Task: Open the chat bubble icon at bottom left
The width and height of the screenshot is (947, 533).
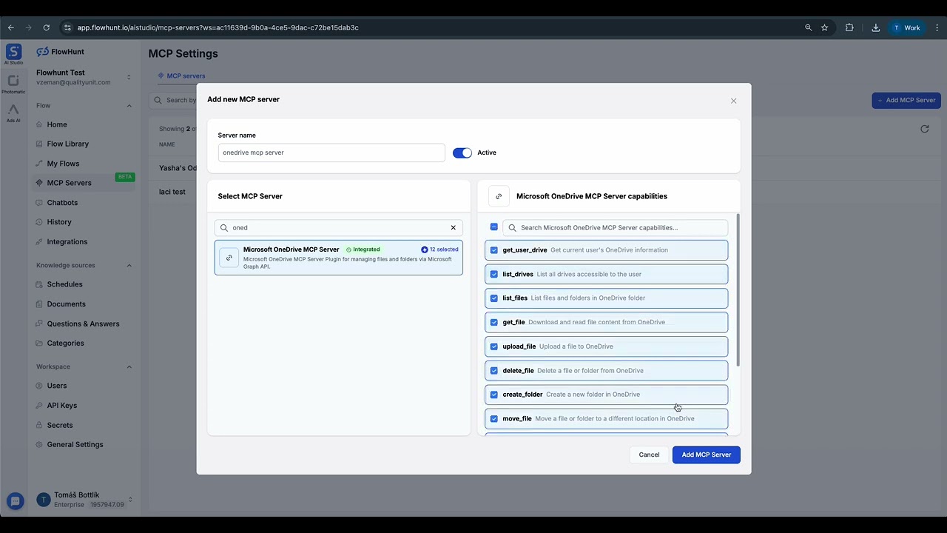Action: [x=15, y=500]
